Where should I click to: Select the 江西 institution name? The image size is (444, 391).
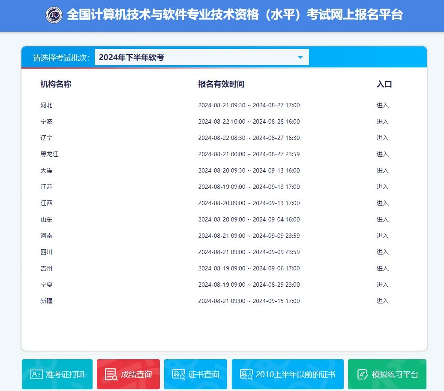[46, 203]
